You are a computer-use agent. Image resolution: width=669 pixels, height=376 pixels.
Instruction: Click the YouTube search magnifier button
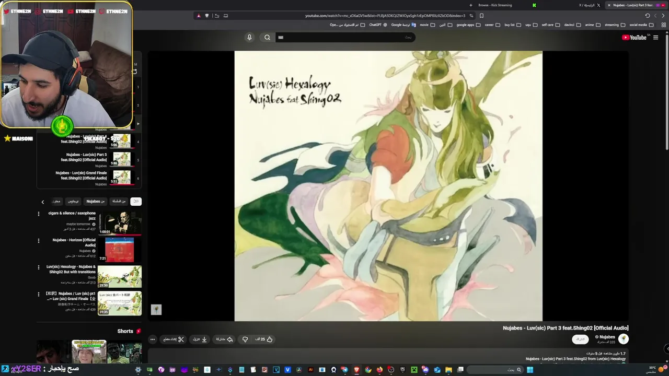[x=267, y=37]
